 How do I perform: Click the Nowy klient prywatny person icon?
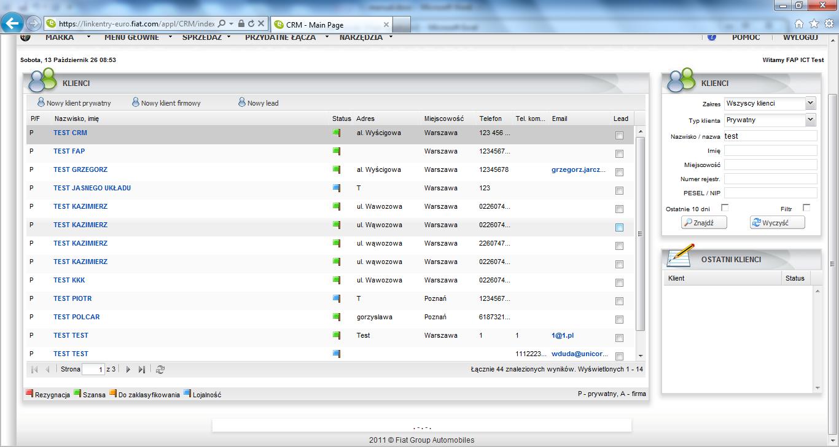(x=41, y=103)
